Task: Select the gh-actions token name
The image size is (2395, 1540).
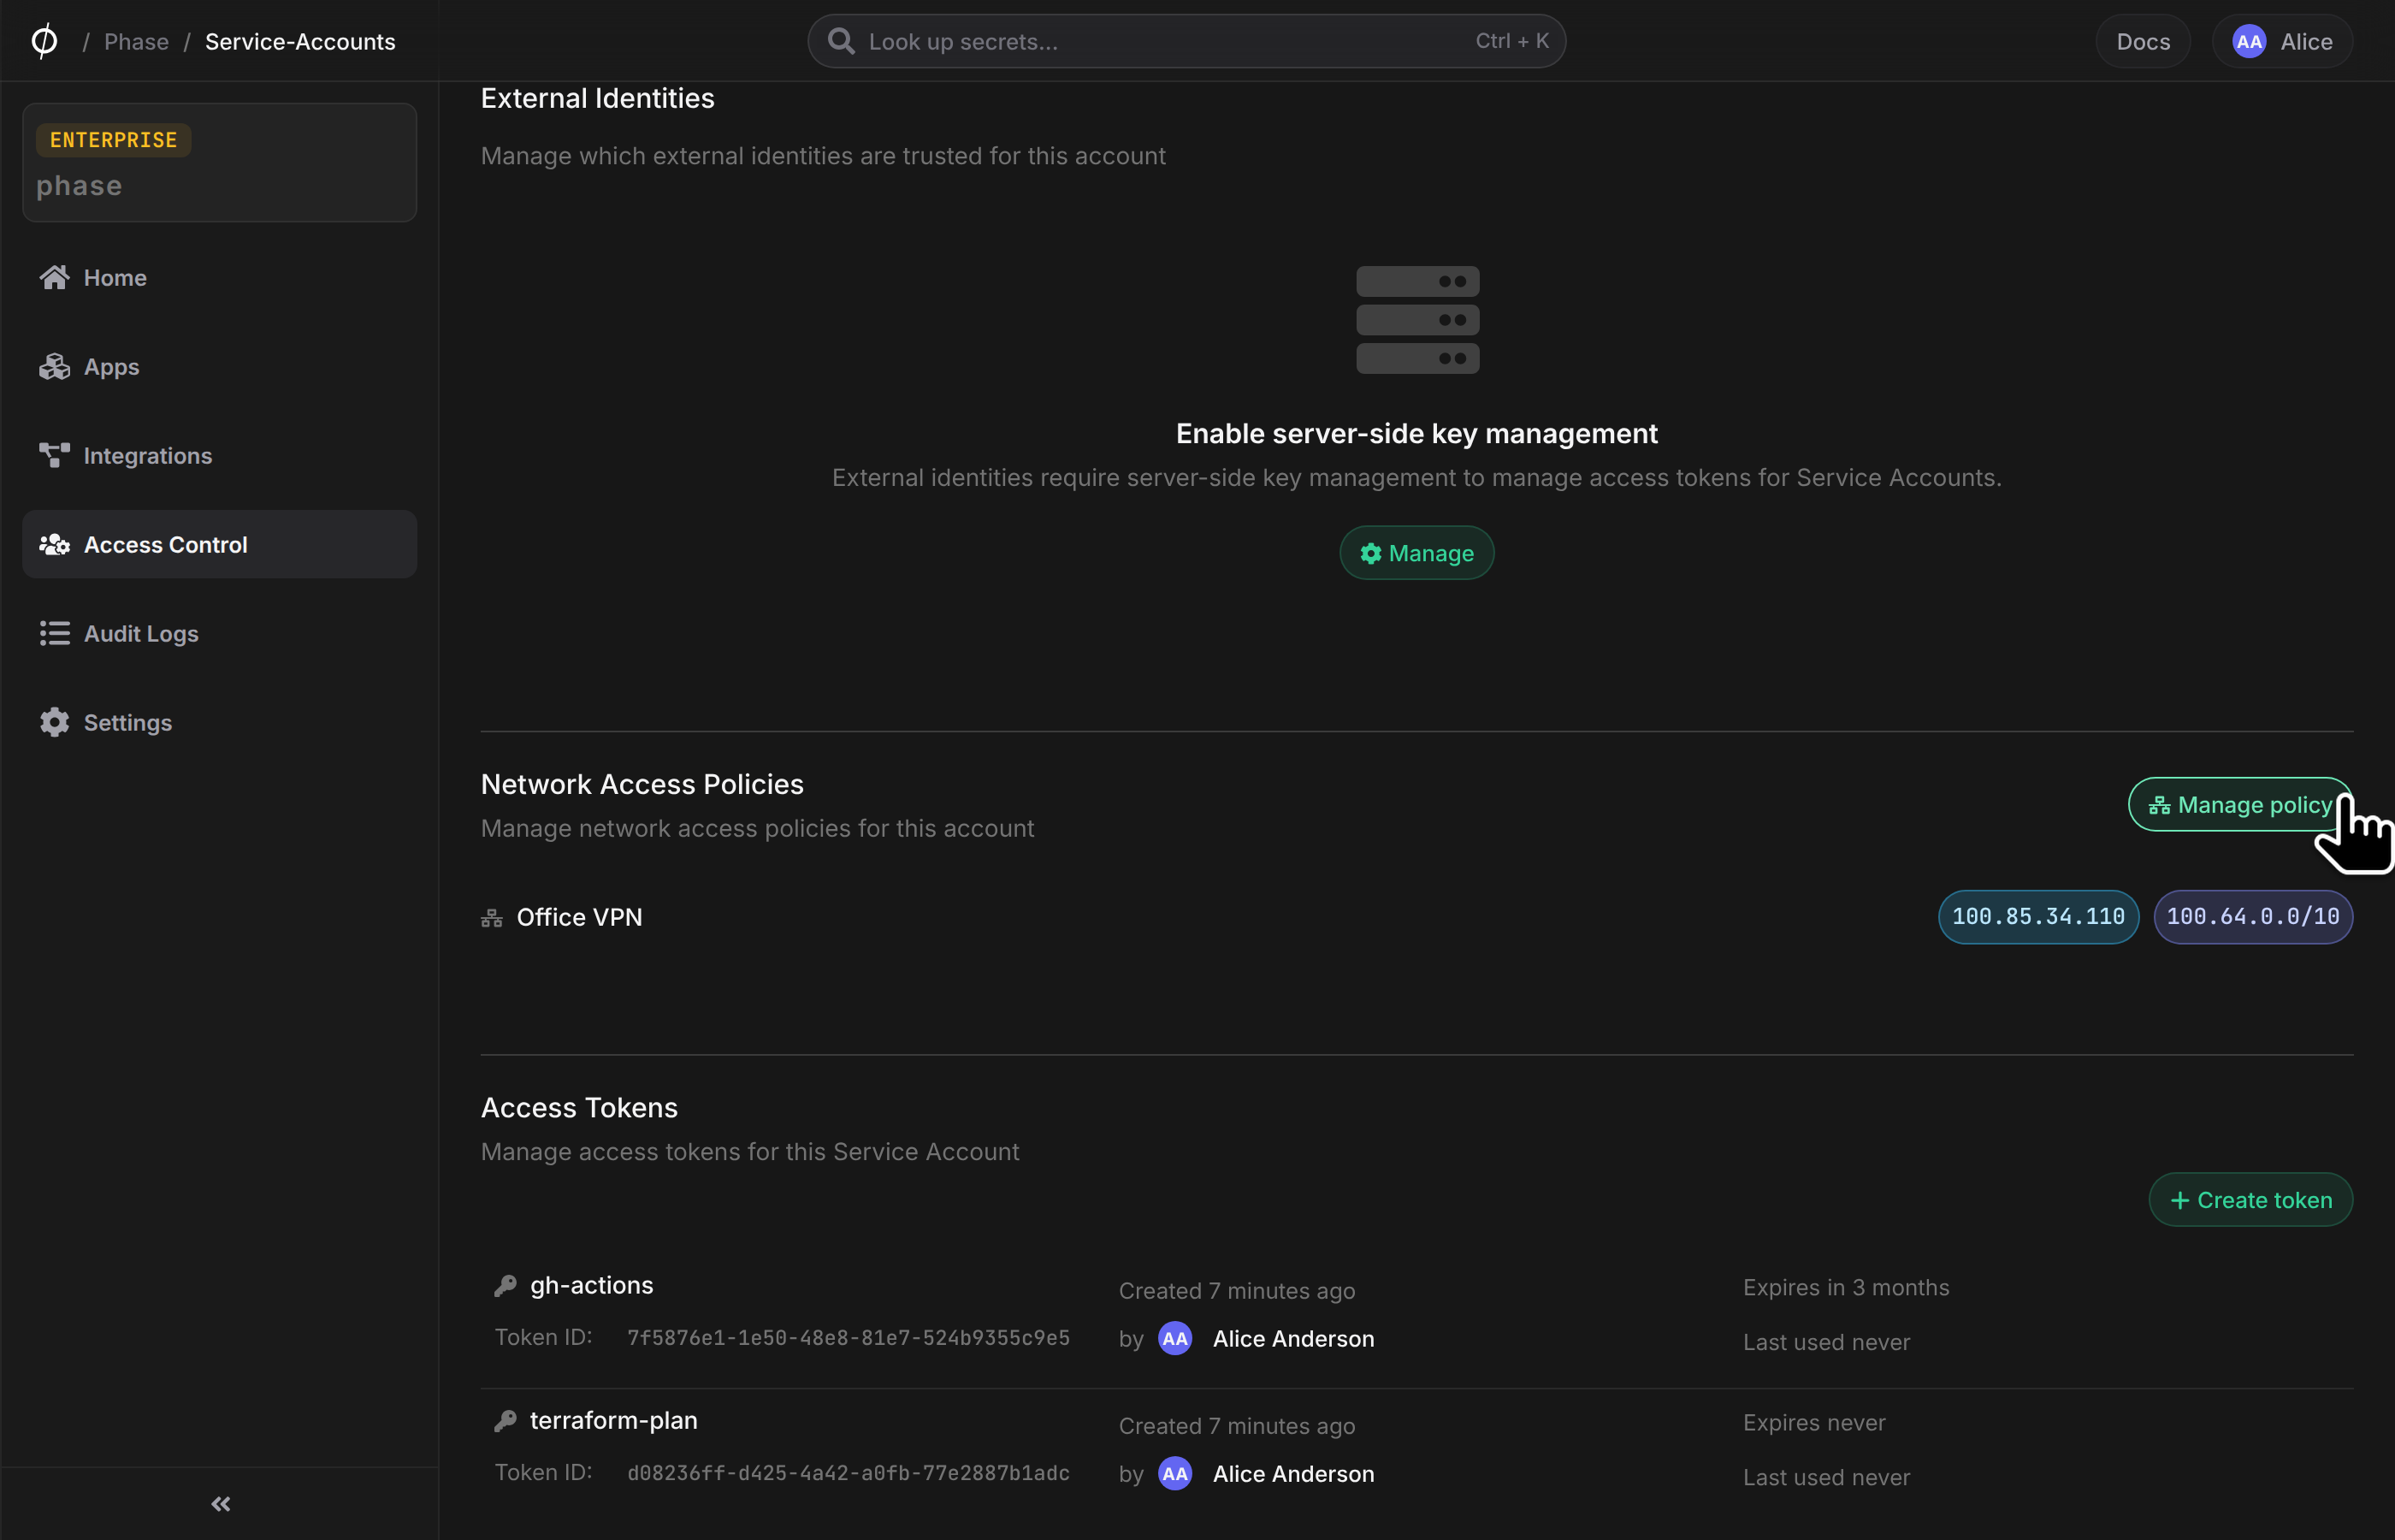Action: (x=592, y=1285)
